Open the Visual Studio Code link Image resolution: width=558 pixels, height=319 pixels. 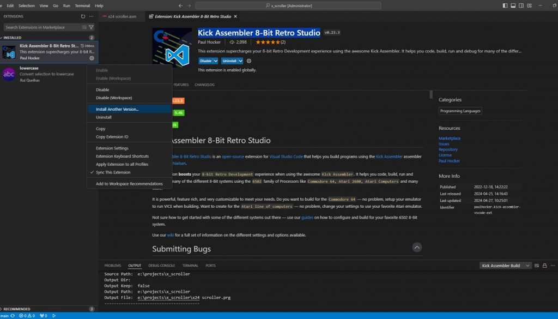pos(286,157)
